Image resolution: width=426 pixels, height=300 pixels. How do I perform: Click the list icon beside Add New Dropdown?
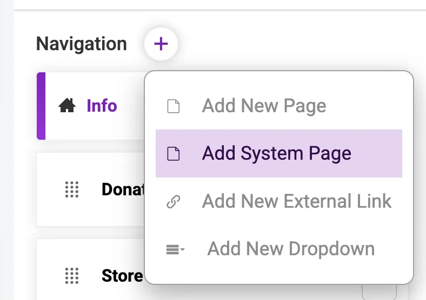point(175,250)
